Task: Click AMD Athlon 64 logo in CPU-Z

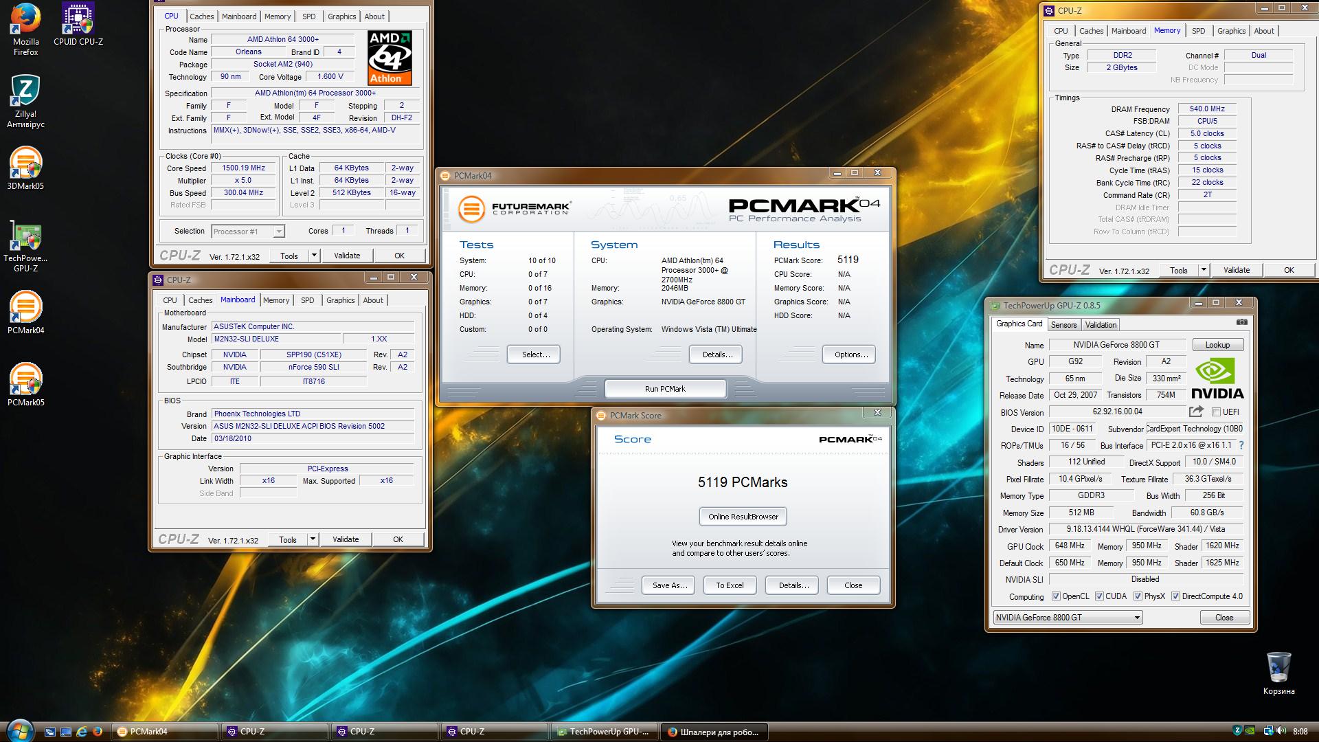Action: [x=390, y=58]
